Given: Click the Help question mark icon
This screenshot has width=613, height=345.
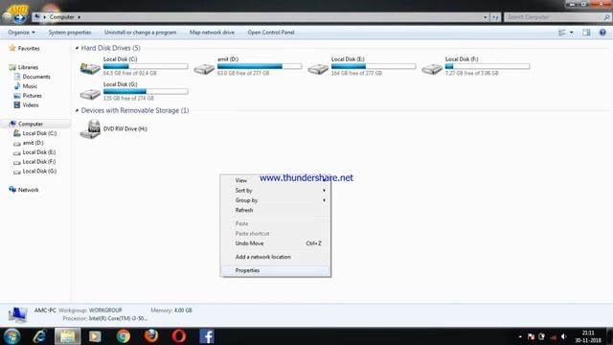Looking at the screenshot, I should point(602,33).
